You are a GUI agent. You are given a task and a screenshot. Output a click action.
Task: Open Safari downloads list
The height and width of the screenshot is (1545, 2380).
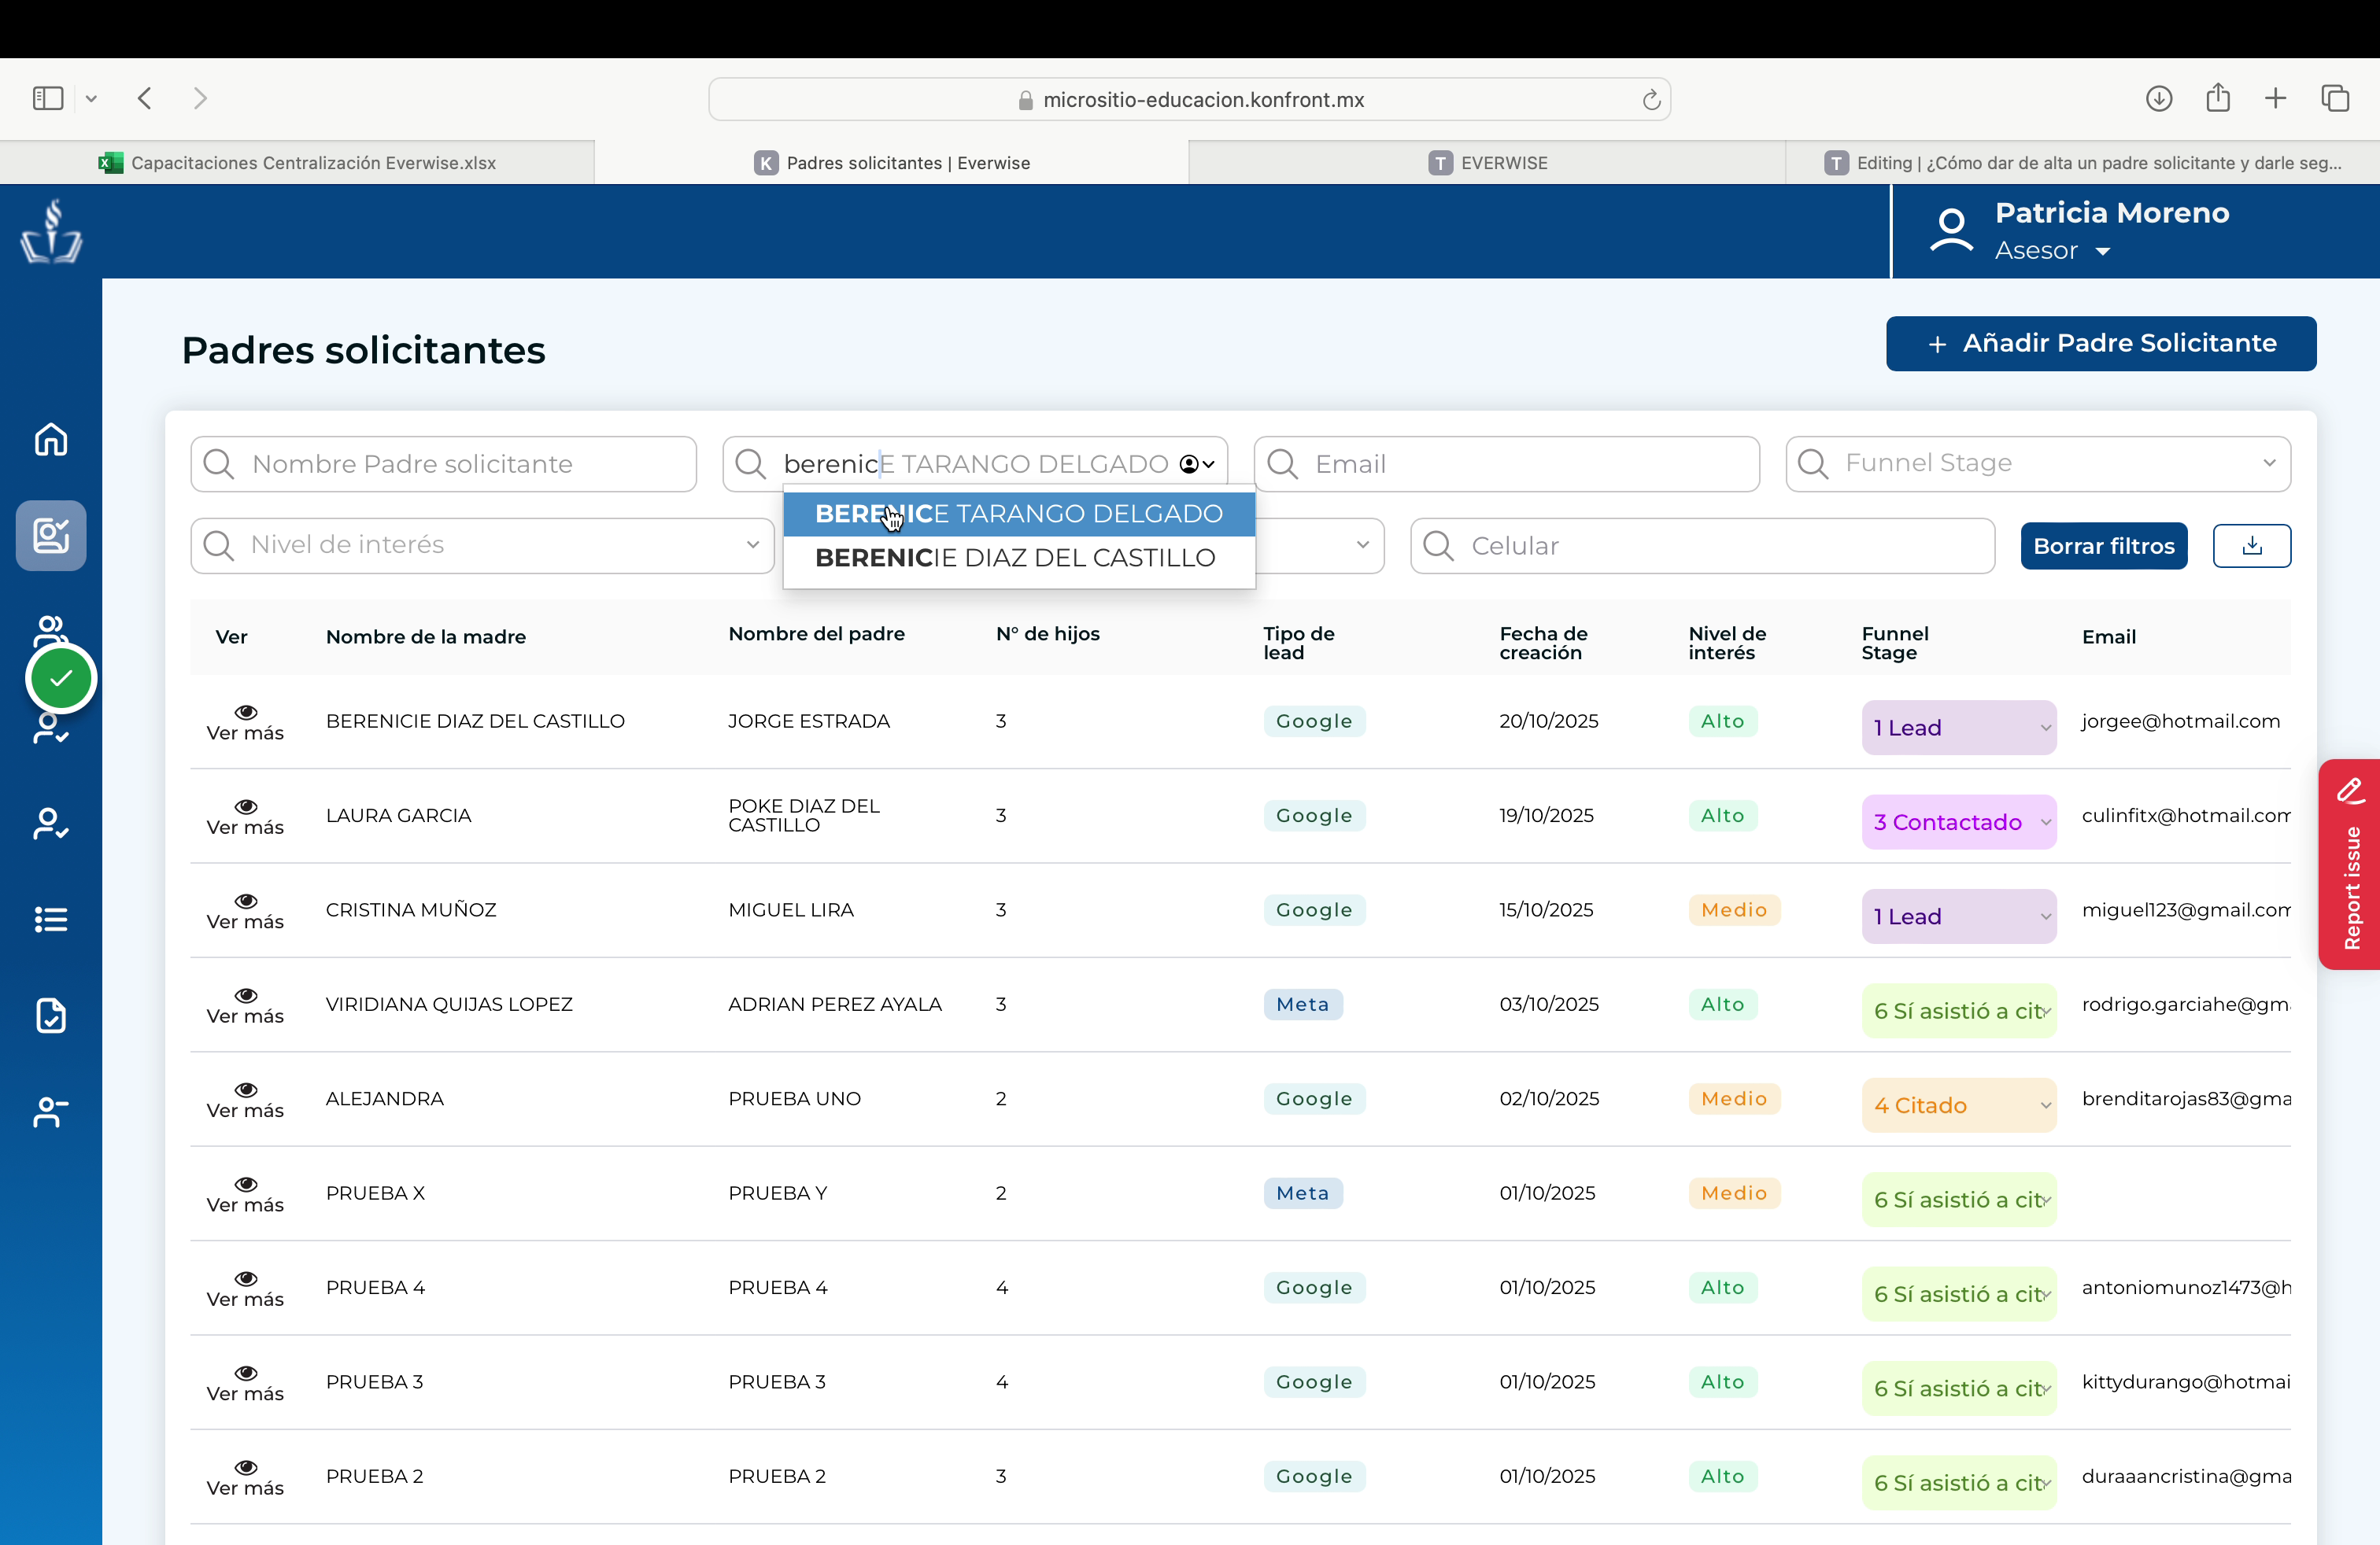2158,98
